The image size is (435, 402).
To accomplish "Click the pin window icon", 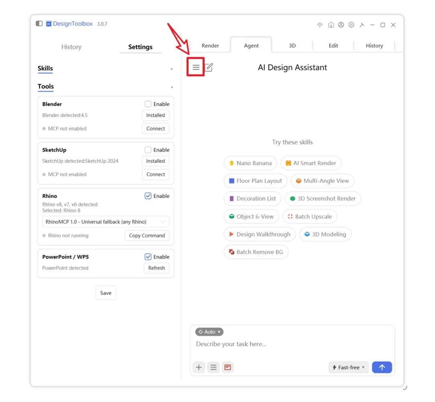I will point(362,25).
